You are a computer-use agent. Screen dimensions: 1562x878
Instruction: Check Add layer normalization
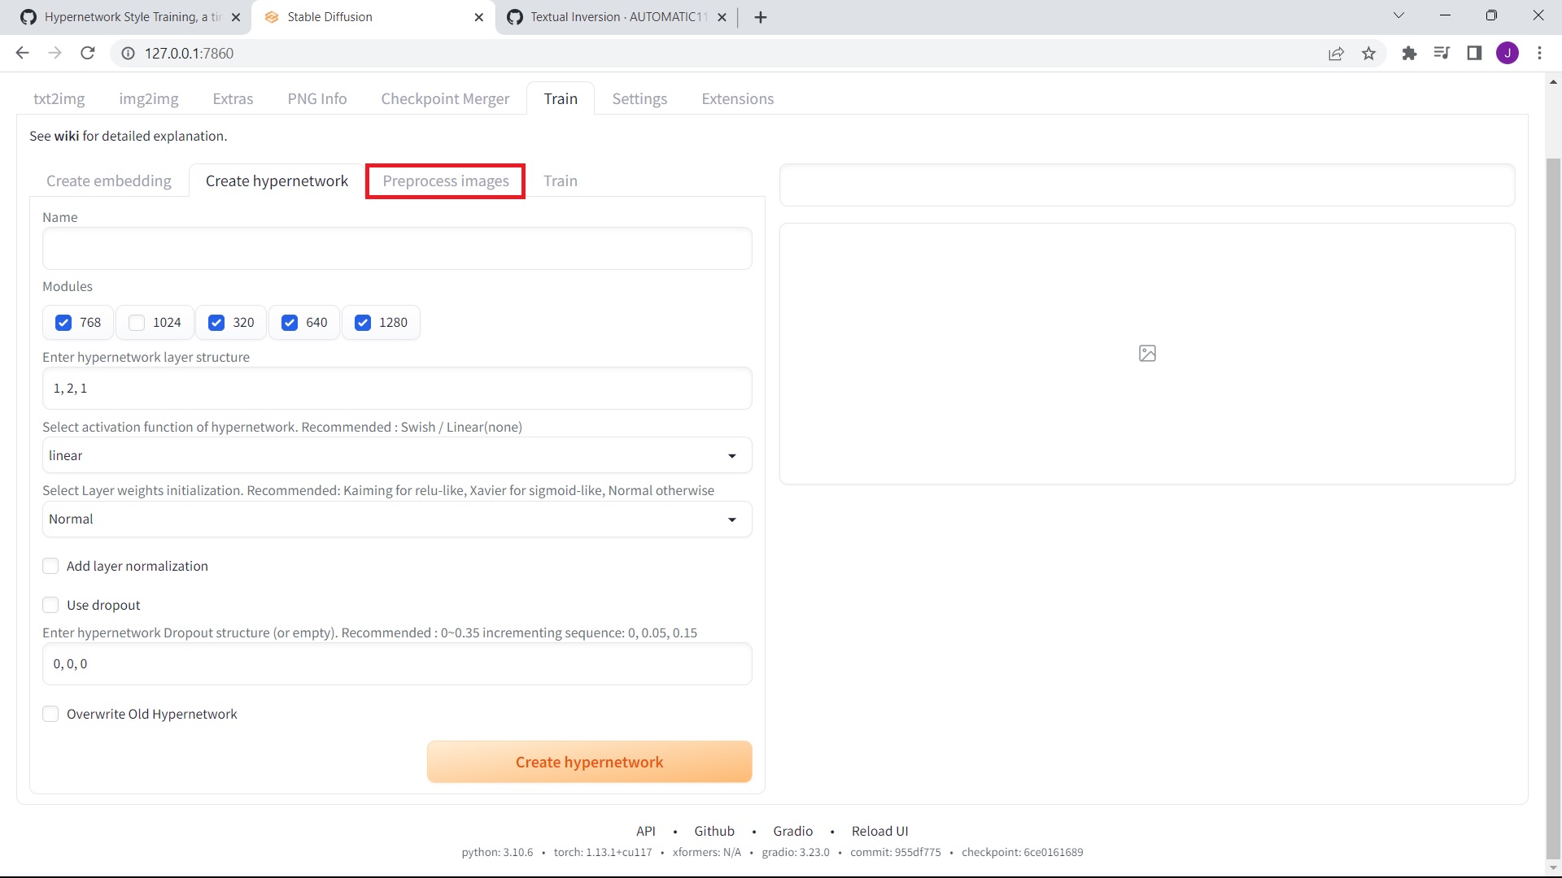50,566
